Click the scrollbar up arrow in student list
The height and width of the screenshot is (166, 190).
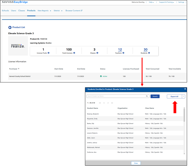pos(184,108)
